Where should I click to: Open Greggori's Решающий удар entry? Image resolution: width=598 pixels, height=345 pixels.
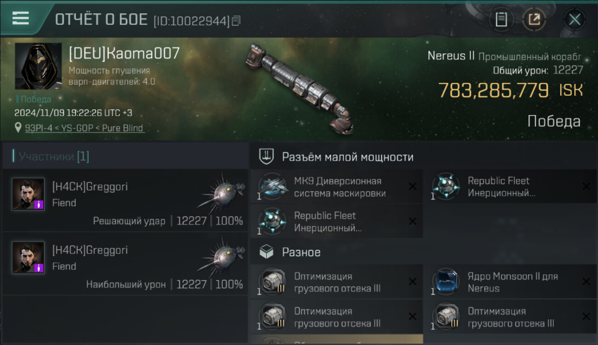pyautogui.click(x=125, y=201)
